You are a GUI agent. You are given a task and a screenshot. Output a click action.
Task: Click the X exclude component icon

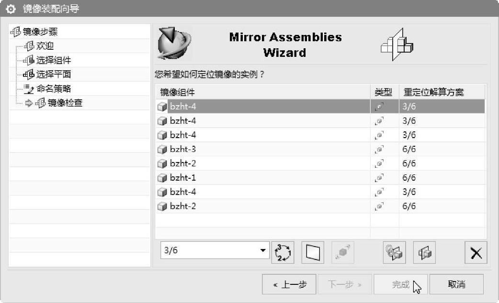pos(476,252)
